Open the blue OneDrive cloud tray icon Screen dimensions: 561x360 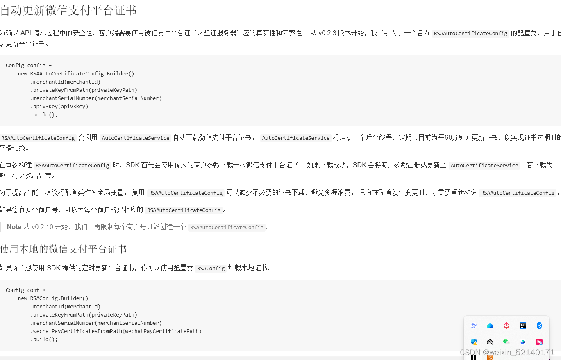point(490,326)
